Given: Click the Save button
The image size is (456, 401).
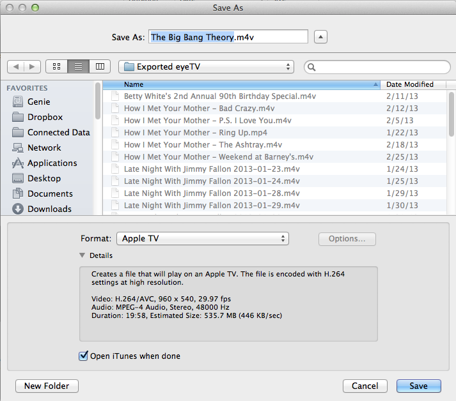Looking at the screenshot, I should coord(418,386).
